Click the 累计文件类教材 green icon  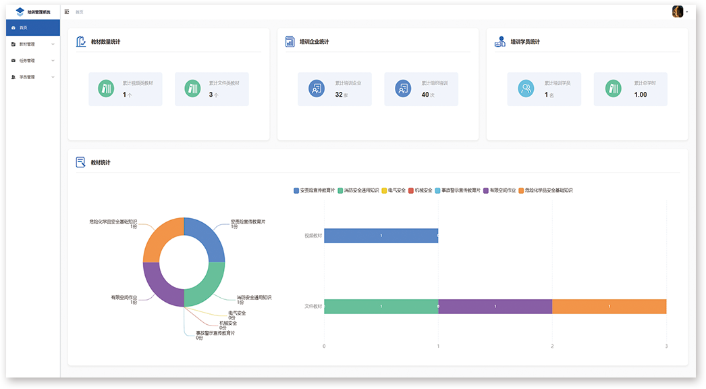(x=192, y=88)
